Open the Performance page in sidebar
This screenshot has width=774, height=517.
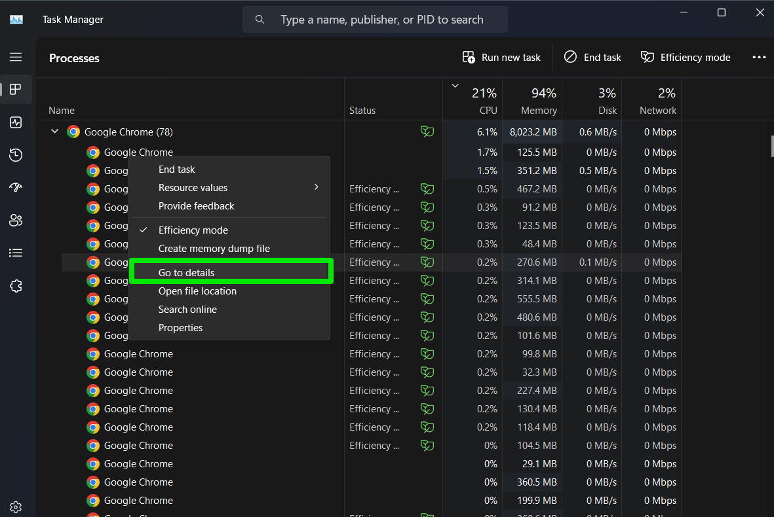point(16,122)
